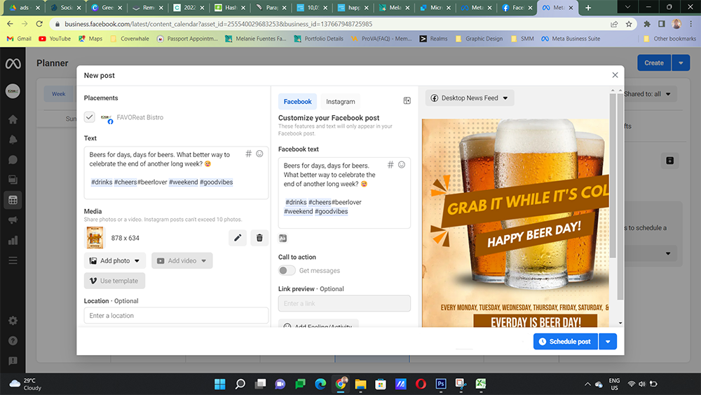Open Windows Start menu
This screenshot has width=701, height=395.
(x=220, y=384)
